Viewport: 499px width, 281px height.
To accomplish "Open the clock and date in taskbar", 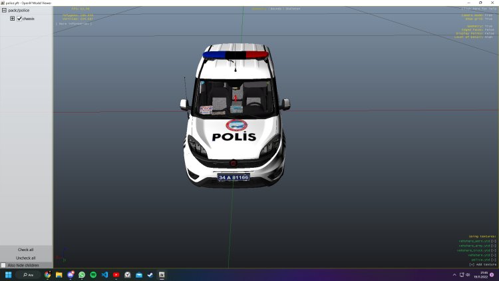I will click(481, 274).
